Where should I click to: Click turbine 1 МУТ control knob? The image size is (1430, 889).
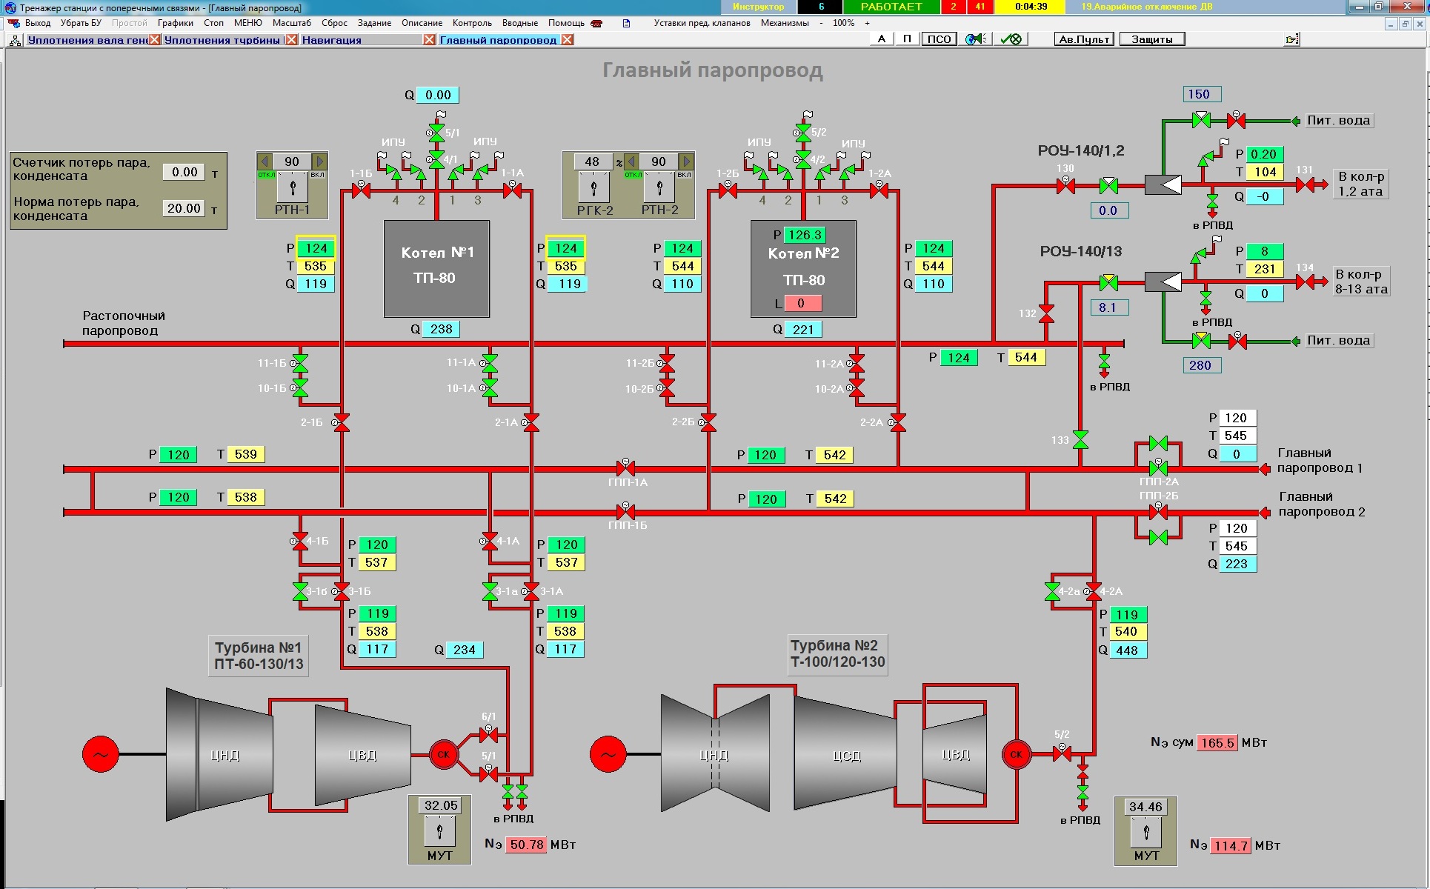pos(439,830)
